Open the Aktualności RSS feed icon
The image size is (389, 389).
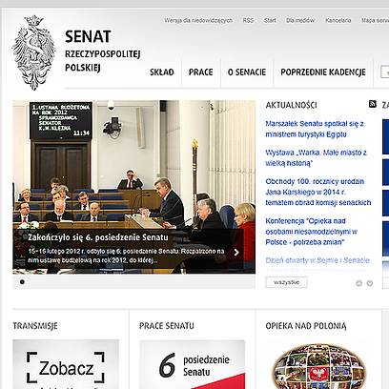click(x=373, y=104)
